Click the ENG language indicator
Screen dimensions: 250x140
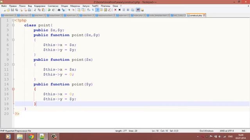[x=230, y=136]
